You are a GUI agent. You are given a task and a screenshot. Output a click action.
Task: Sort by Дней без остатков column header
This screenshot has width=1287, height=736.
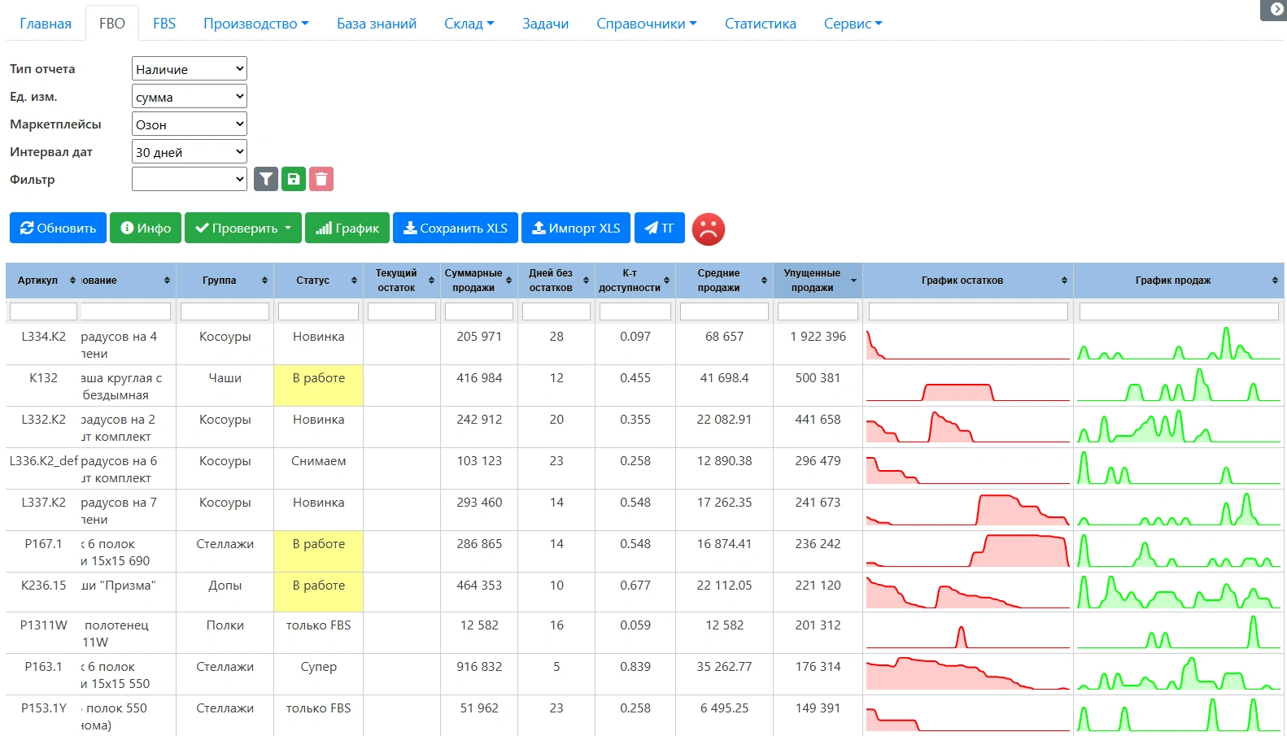[x=556, y=281]
